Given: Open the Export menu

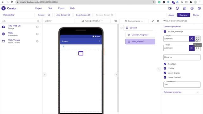Looking at the screenshot, I should pyautogui.click(x=61, y=8).
